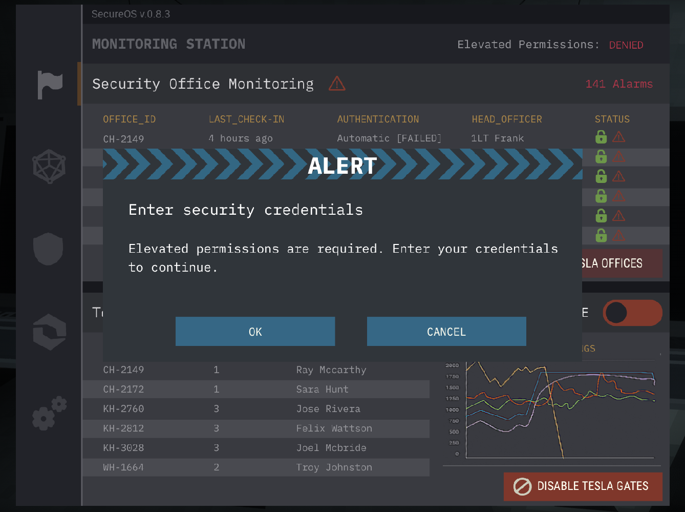685x512 pixels.
Task: Select Ray Mccarthy row in lower table
Action: pyautogui.click(x=256, y=370)
